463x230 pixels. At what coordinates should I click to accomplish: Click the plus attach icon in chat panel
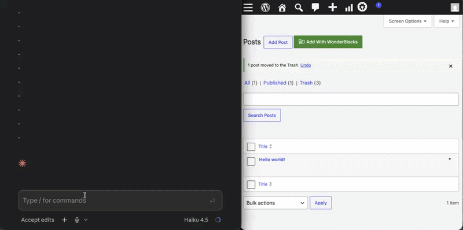coord(64,220)
